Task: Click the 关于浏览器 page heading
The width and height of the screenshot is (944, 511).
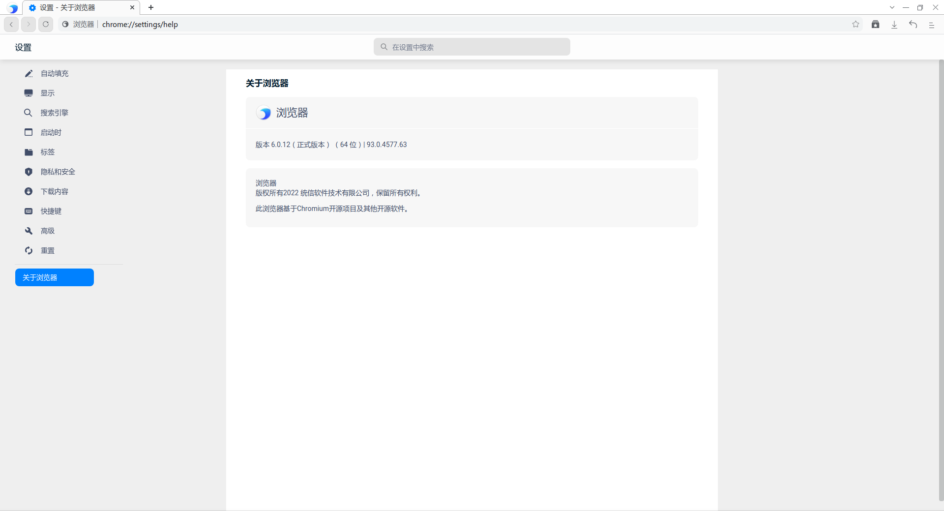Action: coord(267,83)
